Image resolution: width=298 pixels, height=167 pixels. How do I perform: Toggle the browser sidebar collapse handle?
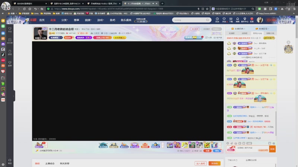(14, 96)
